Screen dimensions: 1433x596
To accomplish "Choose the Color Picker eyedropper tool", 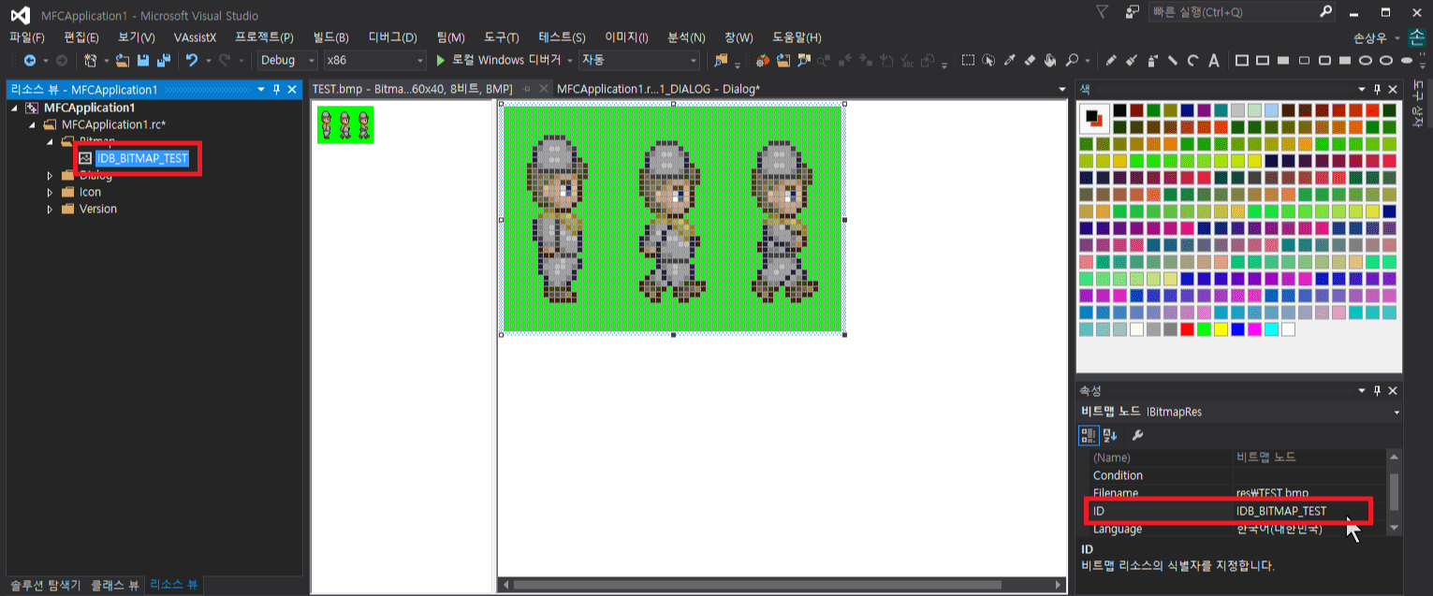I will click(x=1009, y=61).
